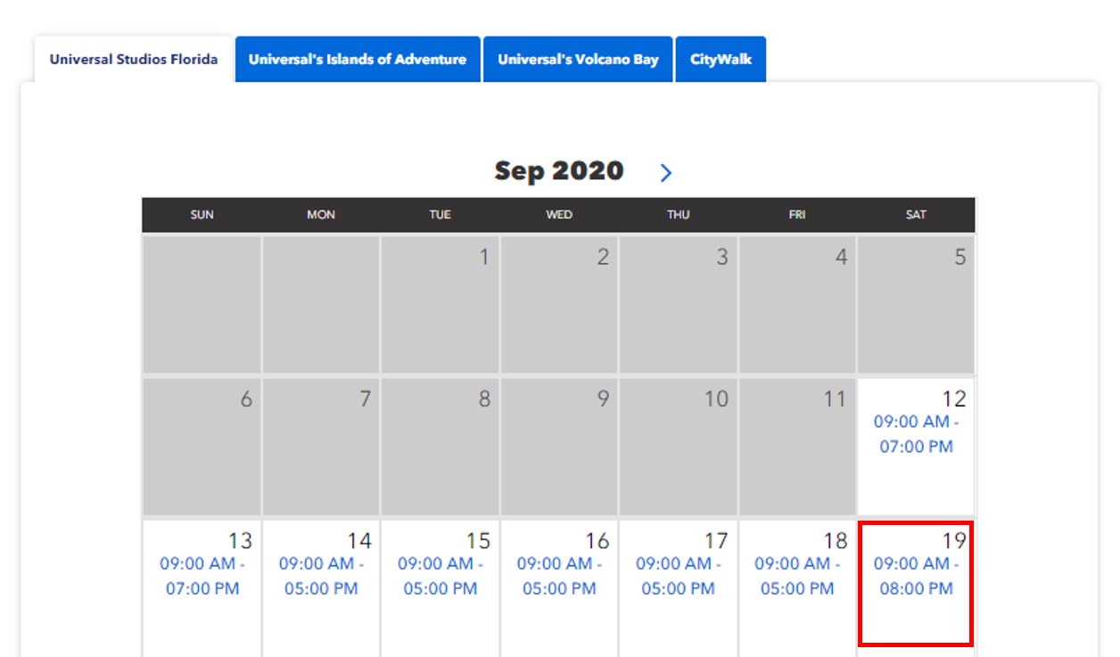The width and height of the screenshot is (1120, 657).
Task: Switch to Universal's Islands of Adventure tab
Action: tap(358, 60)
